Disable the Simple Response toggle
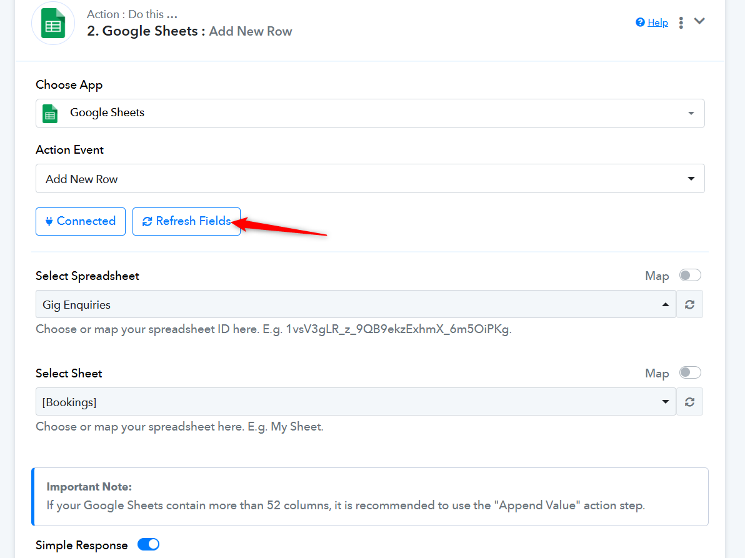745x558 pixels. tap(148, 544)
